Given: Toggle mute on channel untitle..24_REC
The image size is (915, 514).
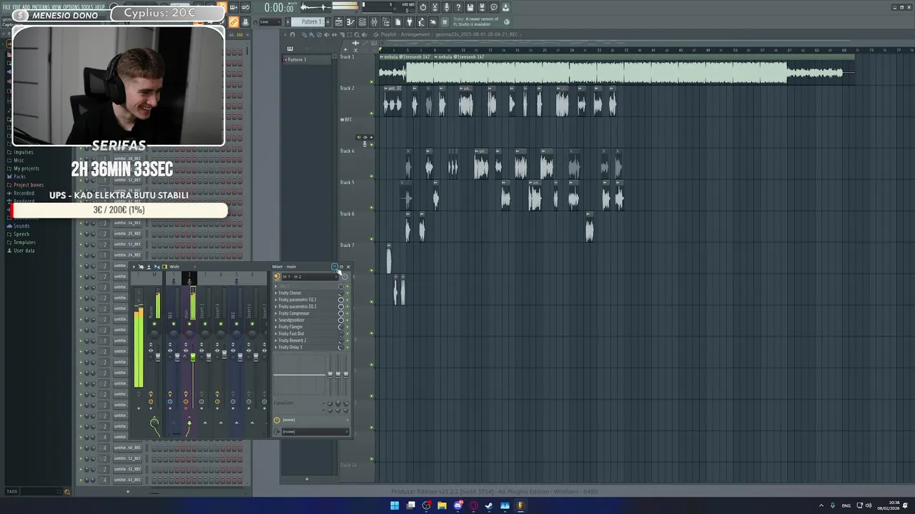Looking at the screenshot, I should point(81,255).
